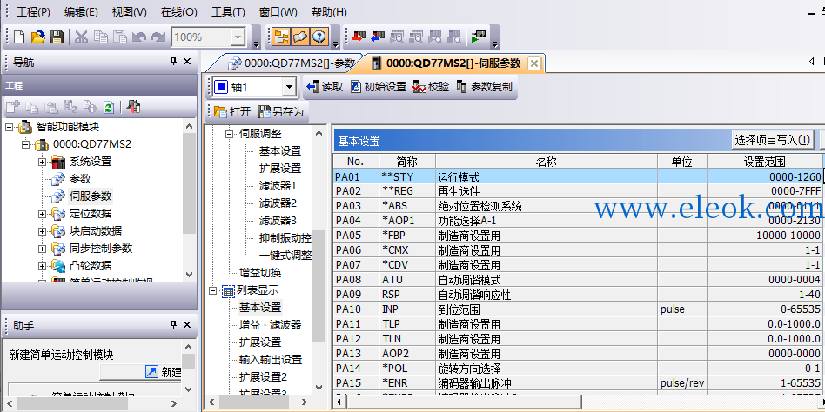Screen dimensions: 825x412
Task: Toggle the Navigation window tree icon
Action: 281,37
